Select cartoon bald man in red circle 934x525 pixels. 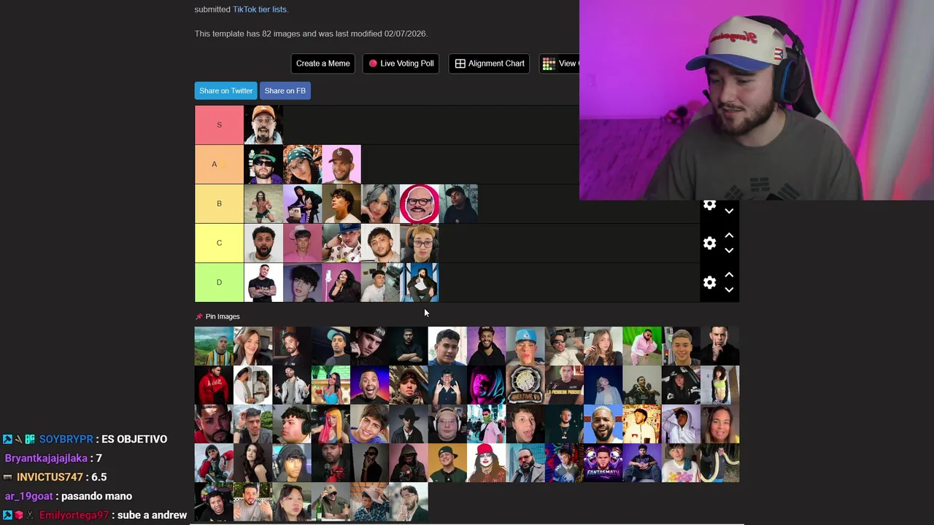point(420,203)
